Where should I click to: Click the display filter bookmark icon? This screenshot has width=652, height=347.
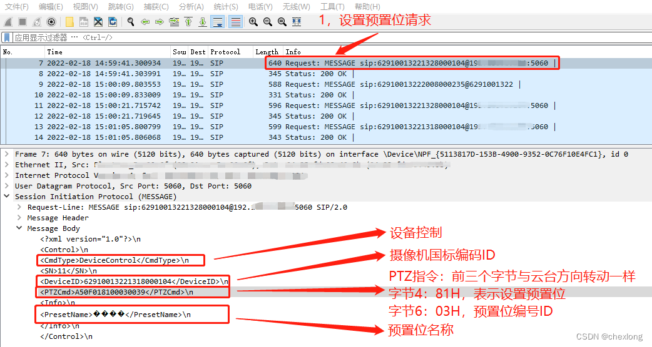7,37
